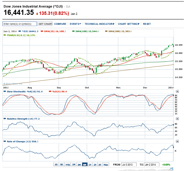
Task: Click the %D(5) 90.4 label
Action: (60, 91)
